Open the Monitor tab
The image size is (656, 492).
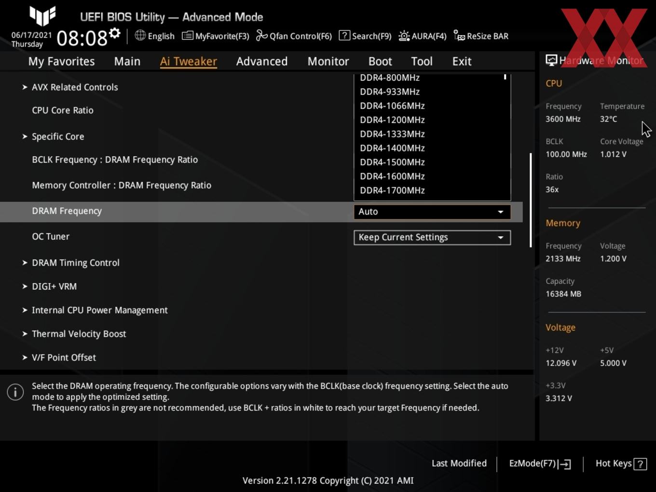point(328,61)
